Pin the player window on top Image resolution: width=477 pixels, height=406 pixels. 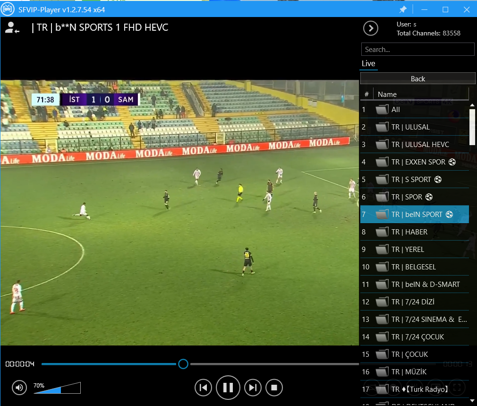click(403, 9)
